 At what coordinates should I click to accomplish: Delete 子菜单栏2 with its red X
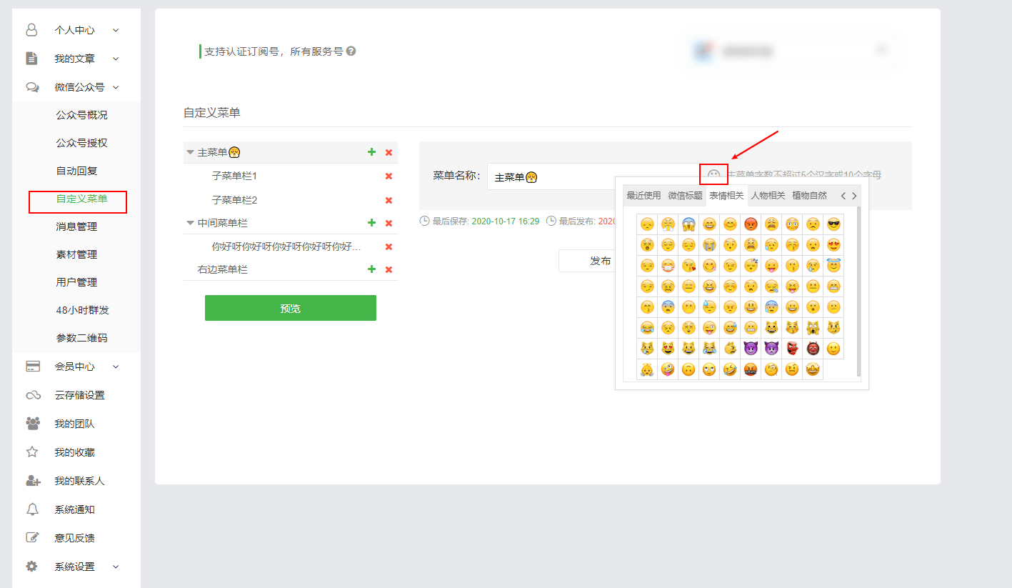389,200
